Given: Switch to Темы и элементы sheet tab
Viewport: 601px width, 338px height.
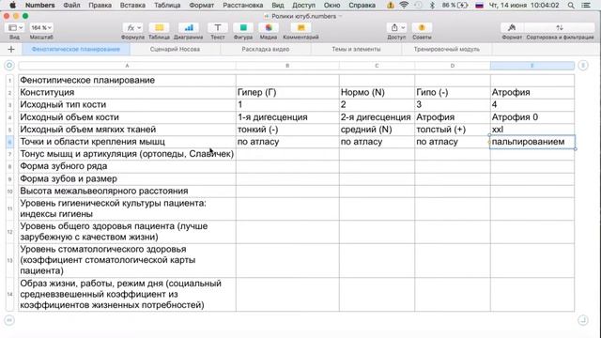Looking at the screenshot, I should tap(356, 49).
